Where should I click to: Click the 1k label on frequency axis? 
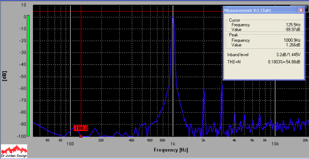tap(173, 144)
